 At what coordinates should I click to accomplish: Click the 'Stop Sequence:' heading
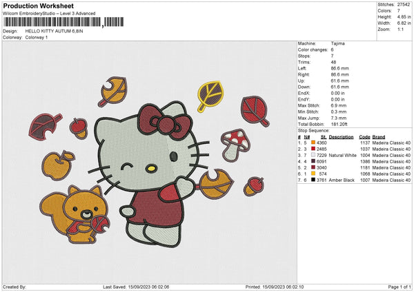(x=314, y=131)
